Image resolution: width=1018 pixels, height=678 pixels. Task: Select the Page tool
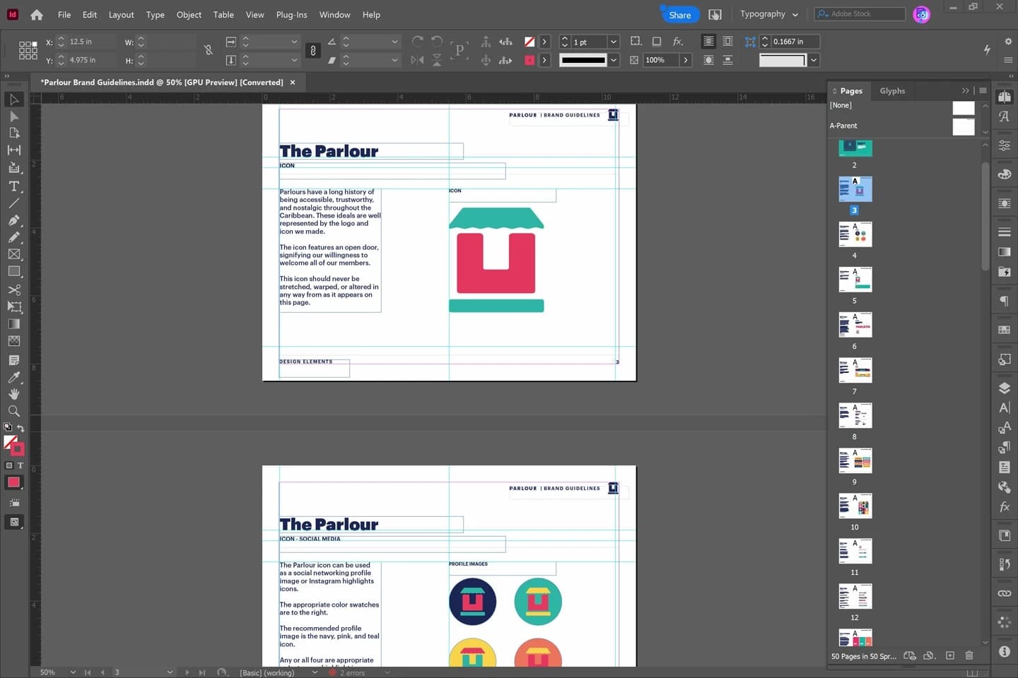coord(13,133)
